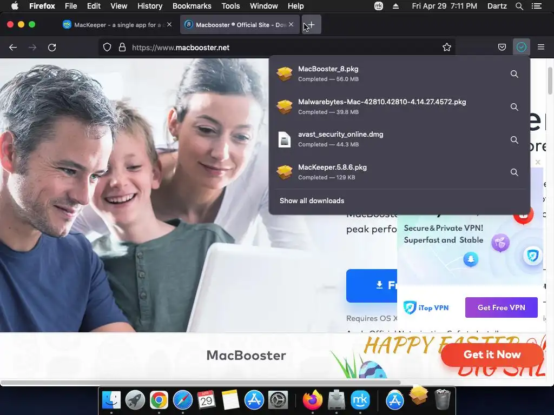
Task: Switch to MacKeeper tab
Action: [x=117, y=25]
